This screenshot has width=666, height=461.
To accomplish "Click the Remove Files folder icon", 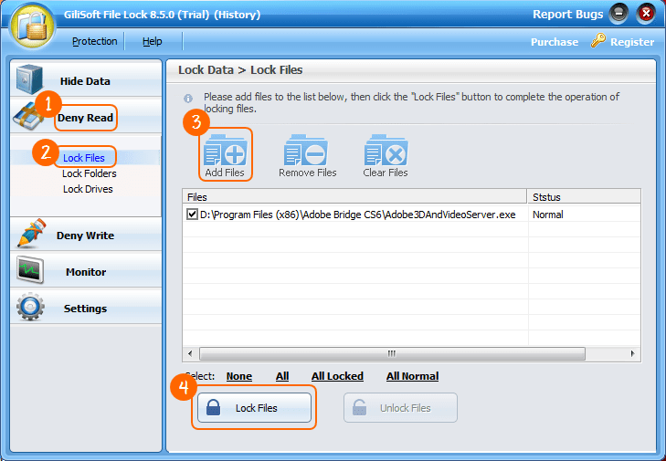I will coord(305,151).
